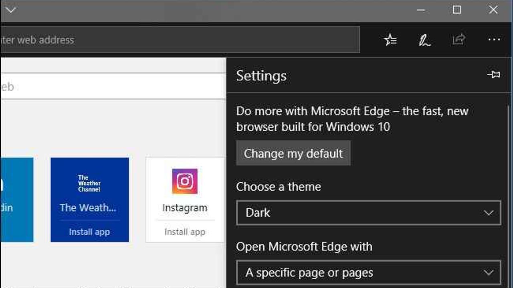Close the Edge window
The image size is (513, 288).
(x=493, y=10)
